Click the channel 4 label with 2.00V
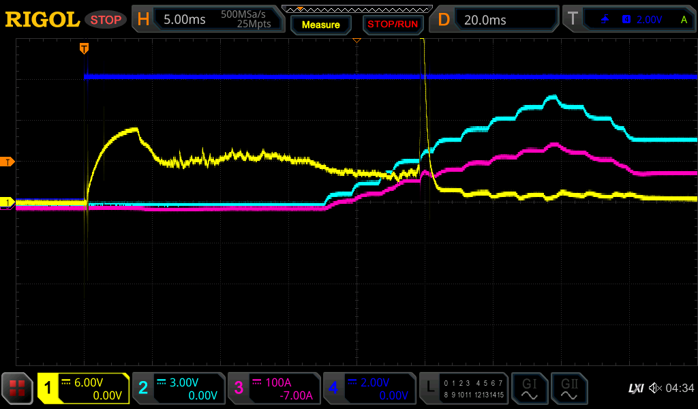Viewport: 698px width, 409px height. tap(369, 389)
